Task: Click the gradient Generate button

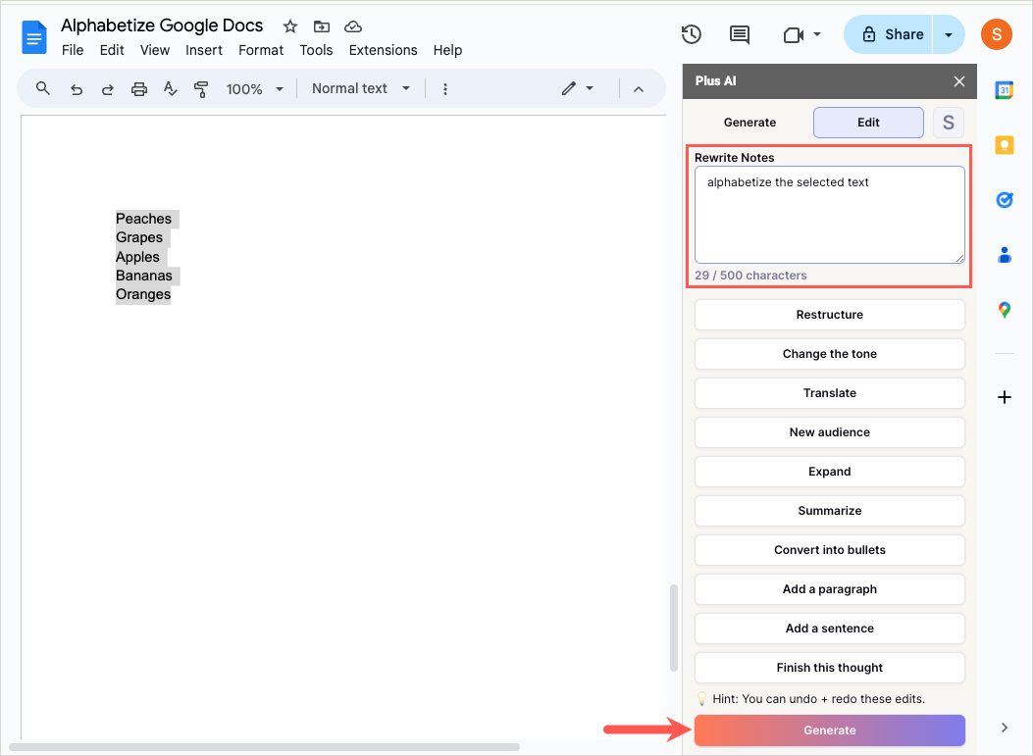Action: pos(829,731)
